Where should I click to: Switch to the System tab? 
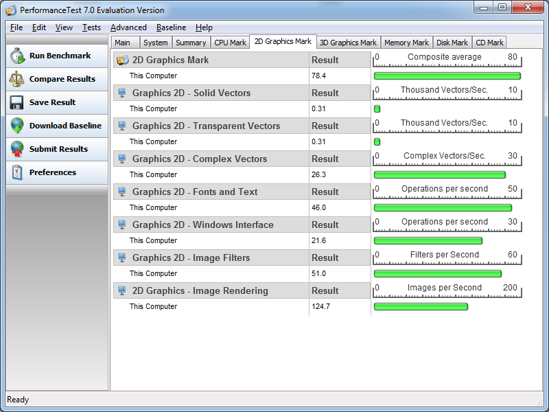click(x=156, y=43)
